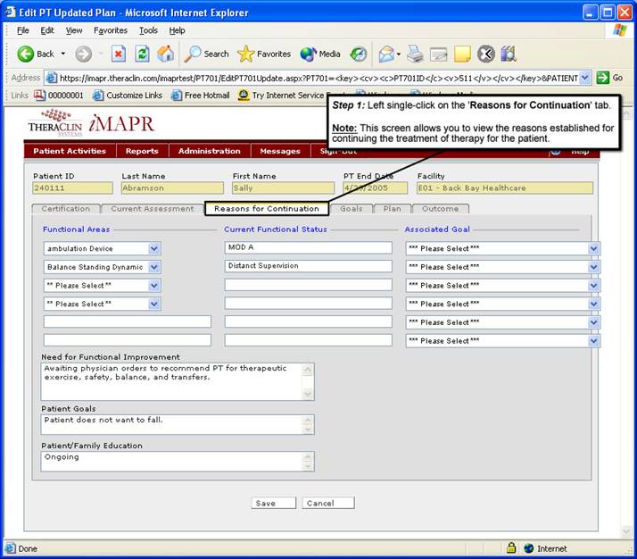The image size is (637, 559).
Task: Open the Tools menu
Action: click(x=148, y=30)
